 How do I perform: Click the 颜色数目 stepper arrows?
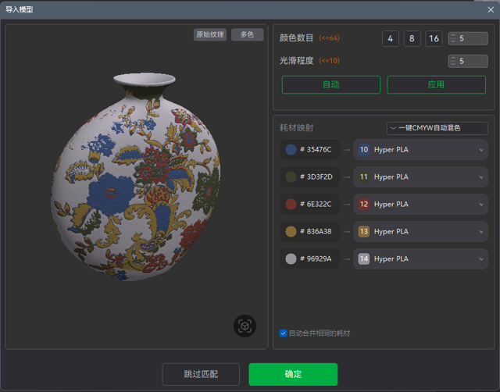click(453, 38)
